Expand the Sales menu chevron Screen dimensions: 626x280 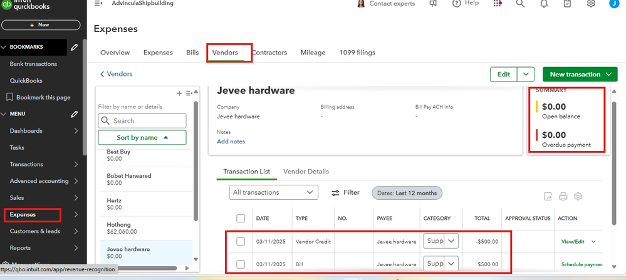pos(76,198)
